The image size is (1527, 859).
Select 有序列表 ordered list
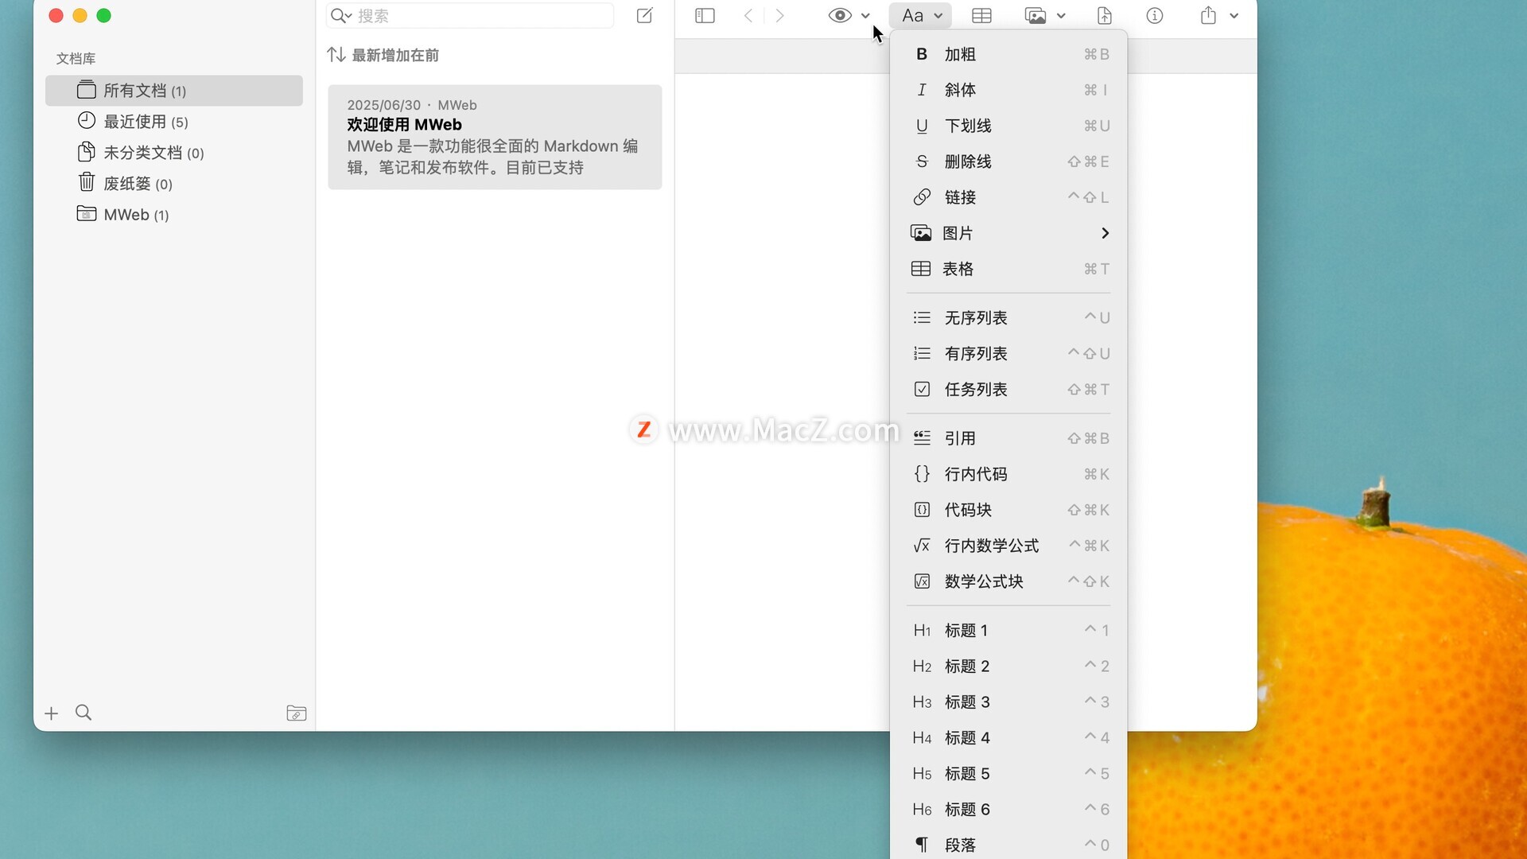(x=1008, y=353)
